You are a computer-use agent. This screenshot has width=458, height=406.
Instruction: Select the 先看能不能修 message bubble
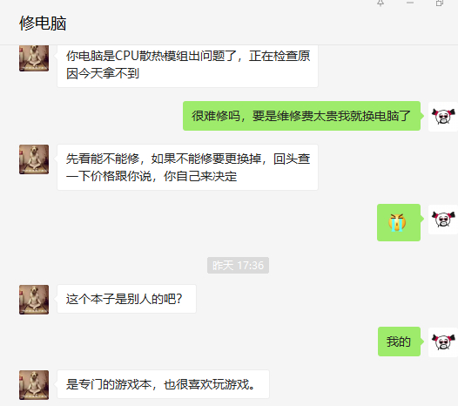[x=187, y=167]
